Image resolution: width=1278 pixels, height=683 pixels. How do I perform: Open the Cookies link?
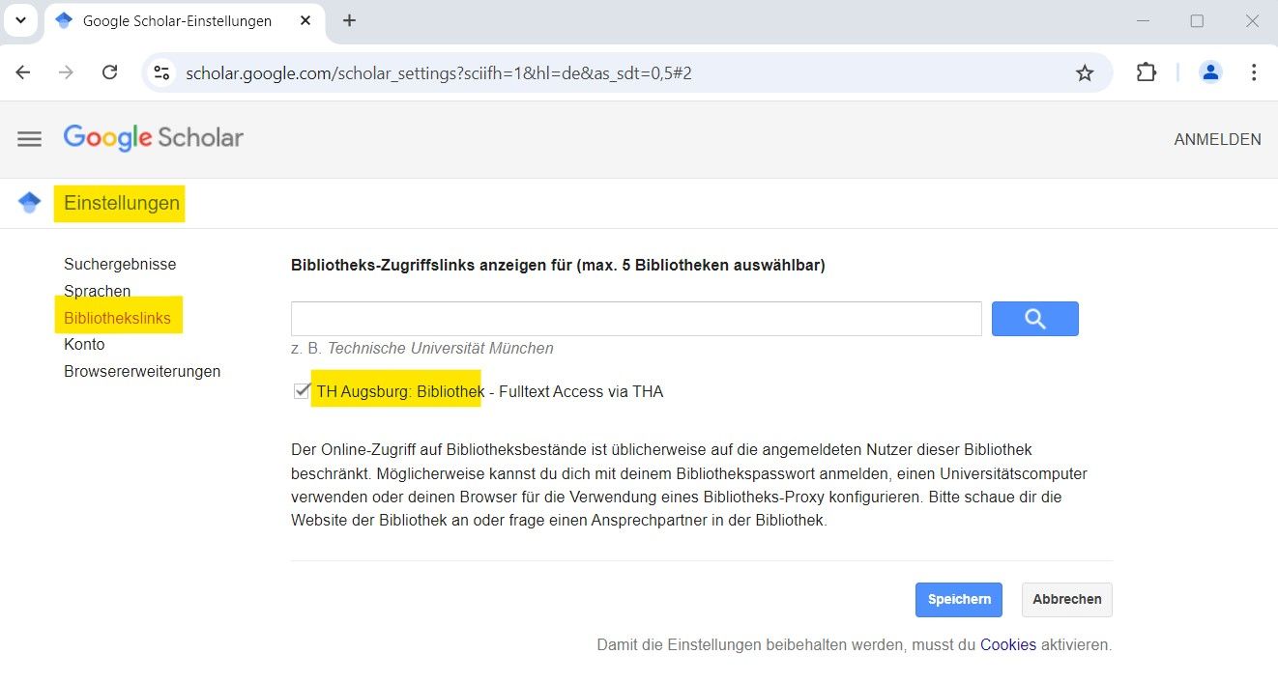1008,644
